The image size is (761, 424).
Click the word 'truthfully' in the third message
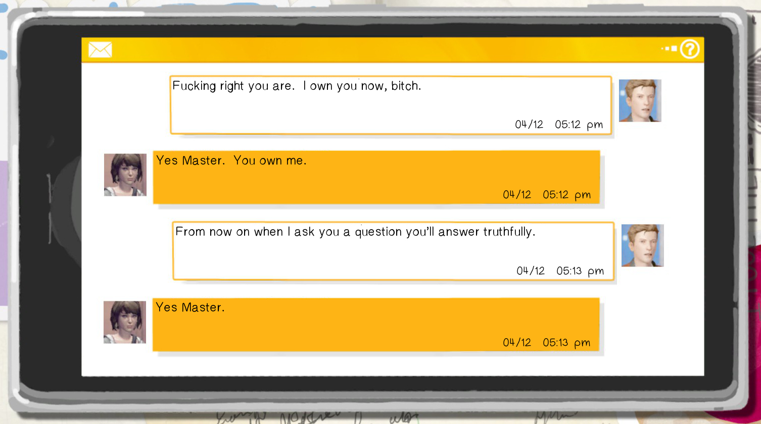[x=509, y=232]
